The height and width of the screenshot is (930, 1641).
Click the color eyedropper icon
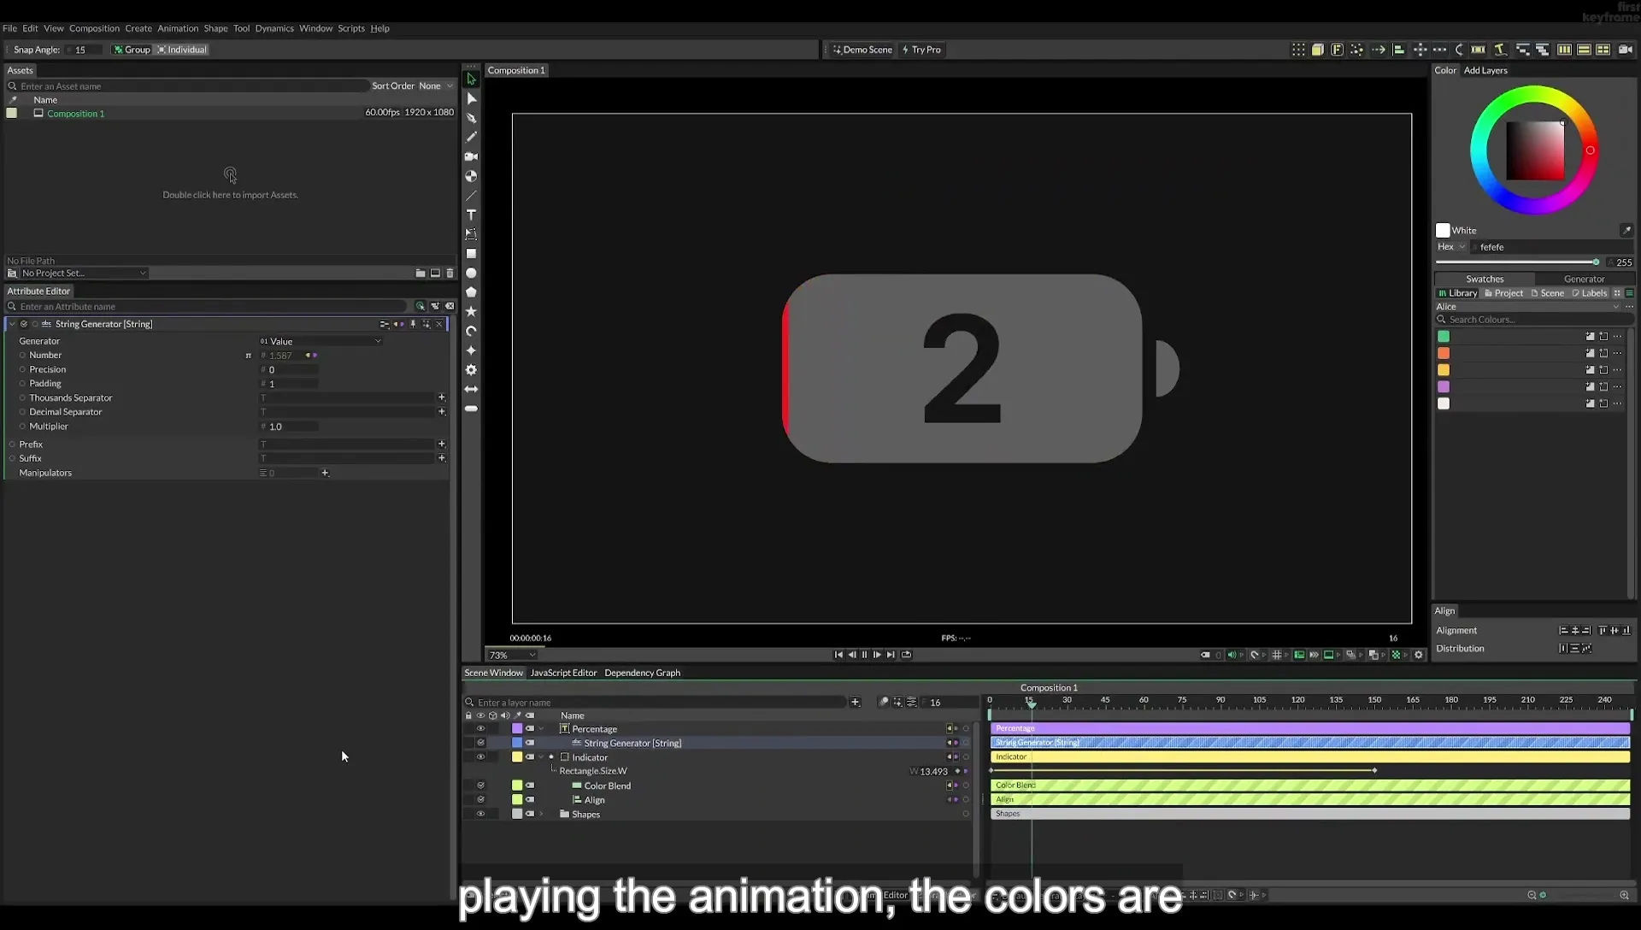coord(1626,230)
